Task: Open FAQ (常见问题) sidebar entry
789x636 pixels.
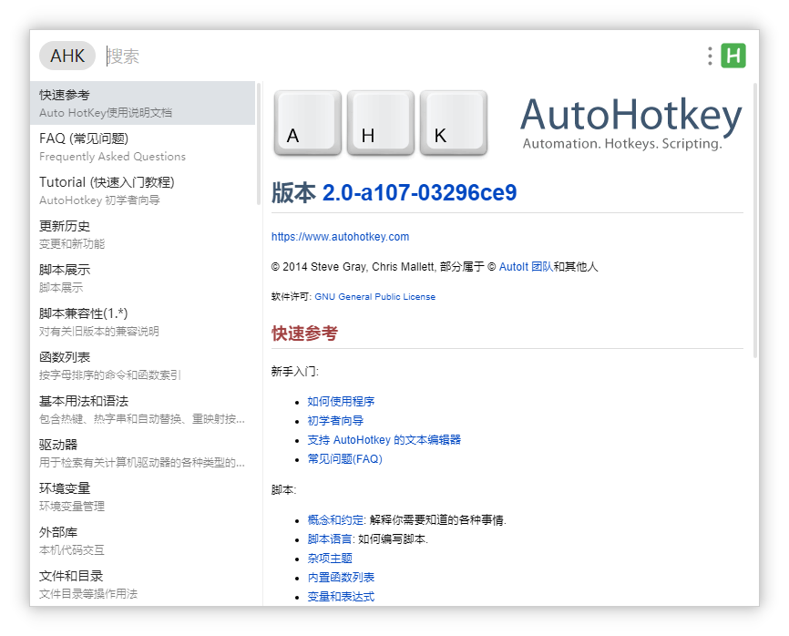Action: [143, 147]
